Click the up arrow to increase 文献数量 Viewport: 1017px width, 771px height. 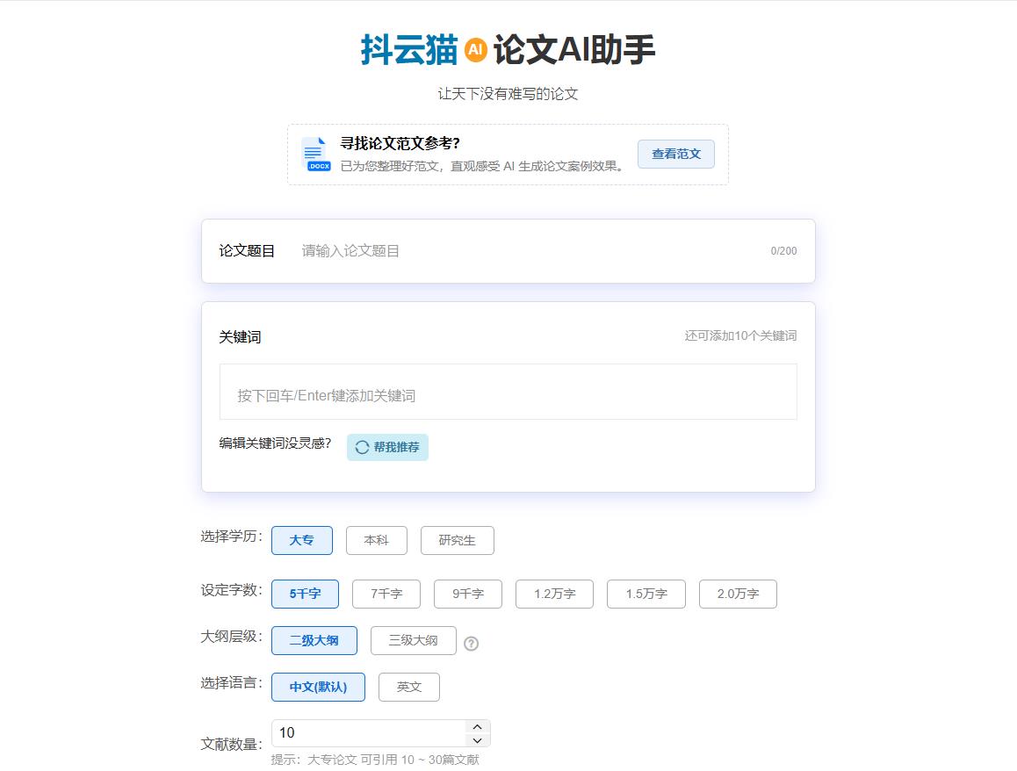point(476,726)
